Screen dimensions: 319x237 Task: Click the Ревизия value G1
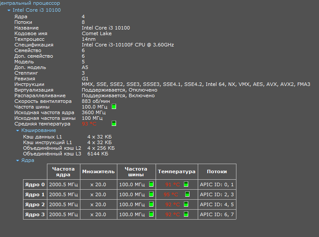[x=85, y=79]
